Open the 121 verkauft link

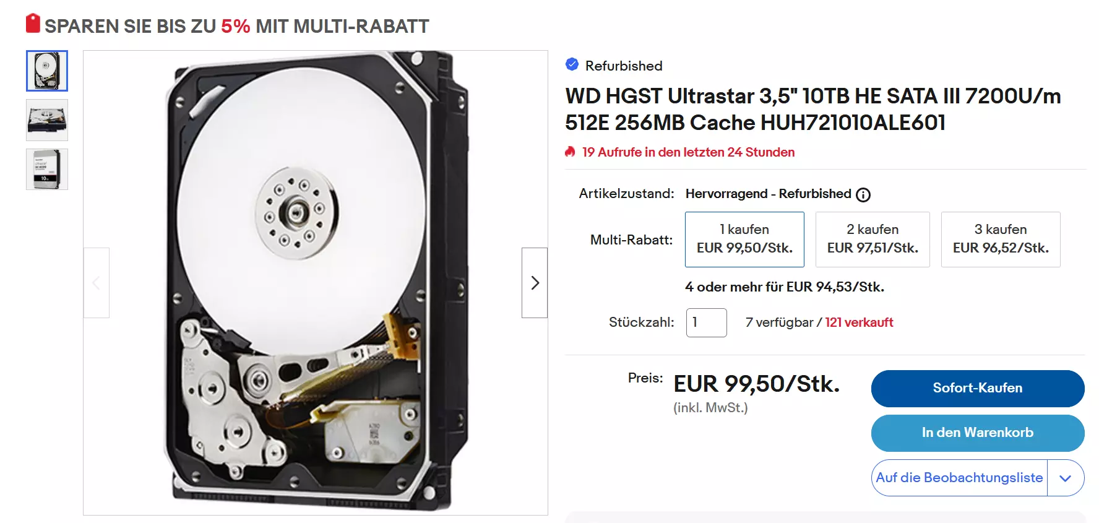point(859,322)
